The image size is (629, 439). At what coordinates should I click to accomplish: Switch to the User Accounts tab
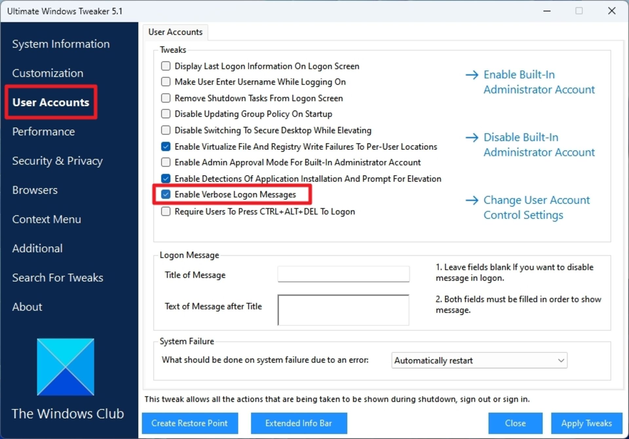(176, 32)
